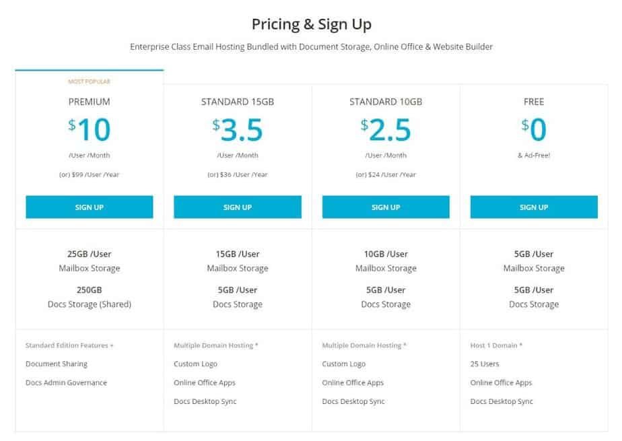
Task: Click the Pricing & Sign Up heading
Action: (311, 24)
